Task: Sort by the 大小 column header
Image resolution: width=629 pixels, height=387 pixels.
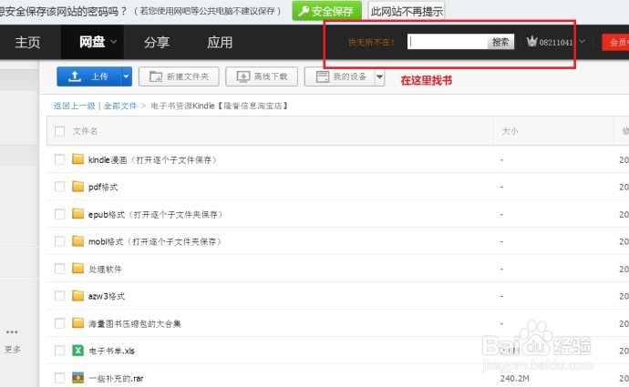Action: click(510, 131)
